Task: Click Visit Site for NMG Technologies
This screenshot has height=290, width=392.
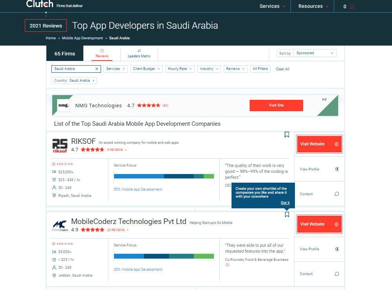Action: click(276, 105)
